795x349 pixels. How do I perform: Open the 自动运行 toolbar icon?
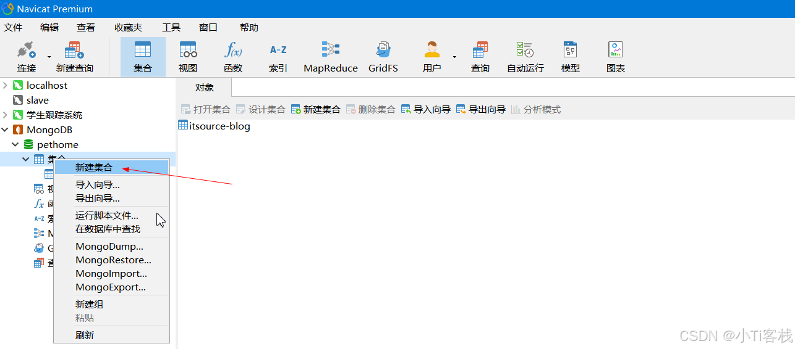525,57
